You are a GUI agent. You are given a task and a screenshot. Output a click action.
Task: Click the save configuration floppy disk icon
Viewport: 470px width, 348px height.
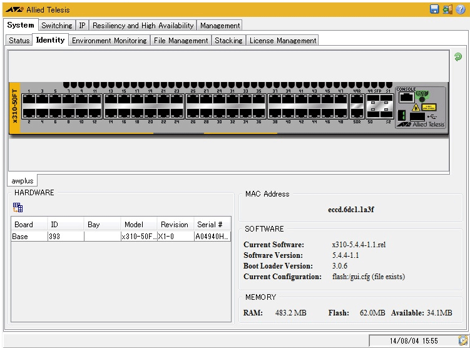click(x=434, y=9)
